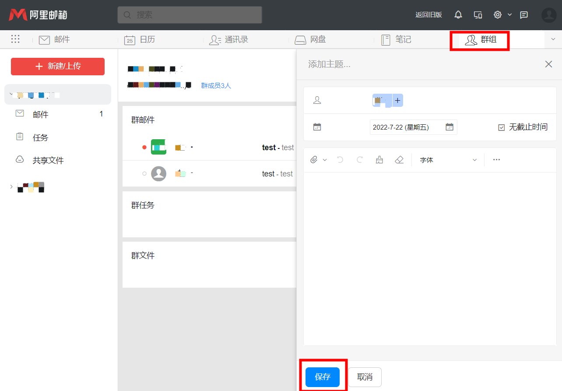Open the app grid launcher icon

(15, 39)
